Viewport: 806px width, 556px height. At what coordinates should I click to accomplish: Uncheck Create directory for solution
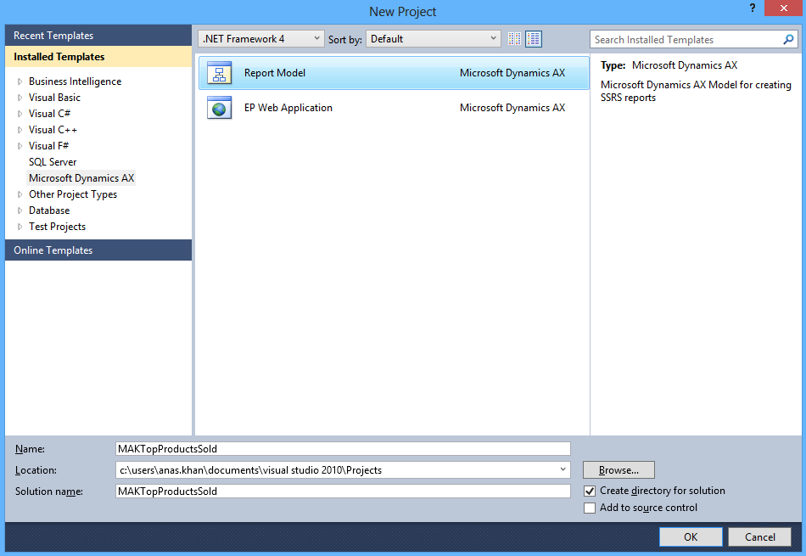[x=590, y=491]
